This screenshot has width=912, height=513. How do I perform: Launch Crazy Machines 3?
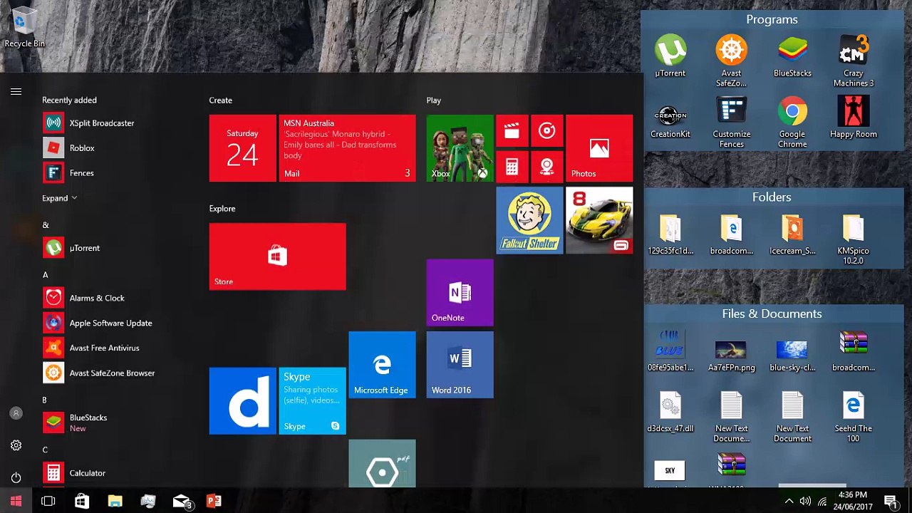853,61
